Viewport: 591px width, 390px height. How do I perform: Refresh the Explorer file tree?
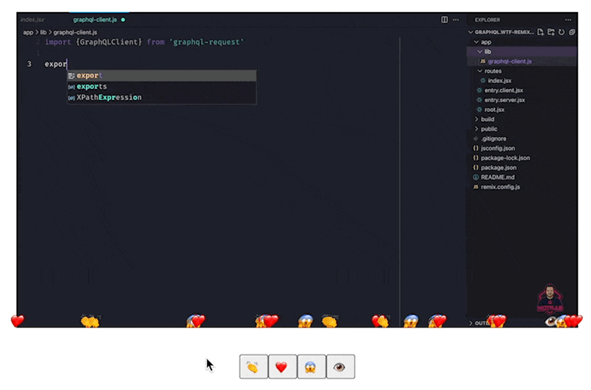(x=562, y=32)
